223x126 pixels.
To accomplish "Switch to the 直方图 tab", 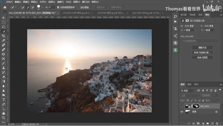I will [x=183, y=15].
